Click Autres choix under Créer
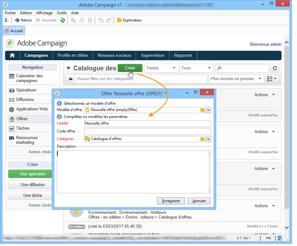This screenshot has width=297, height=246. coord(40,205)
